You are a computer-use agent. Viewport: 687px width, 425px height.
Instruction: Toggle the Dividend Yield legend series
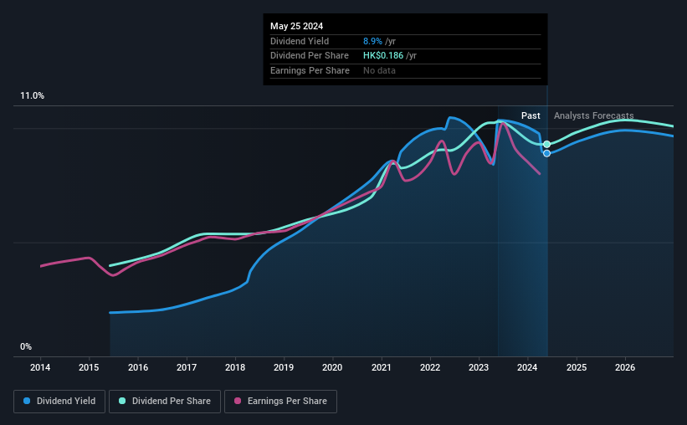click(59, 401)
